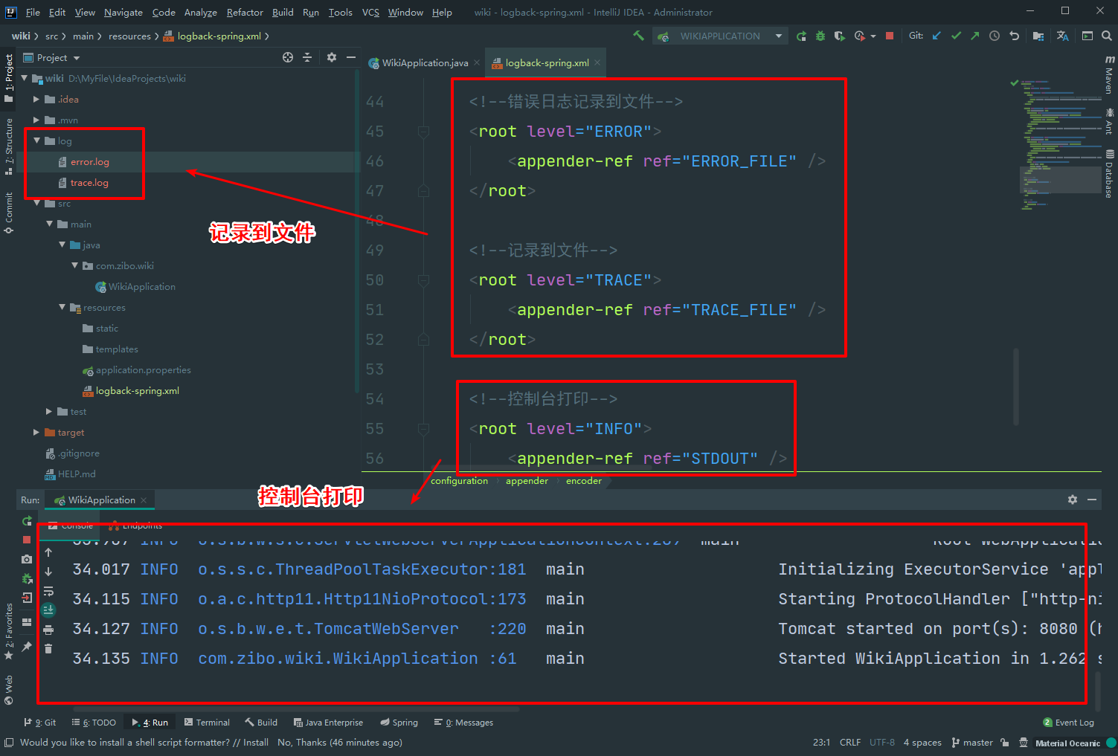Screen dimensions: 1118x756
Task: Click Install shell script formatter link
Action: 256,743
